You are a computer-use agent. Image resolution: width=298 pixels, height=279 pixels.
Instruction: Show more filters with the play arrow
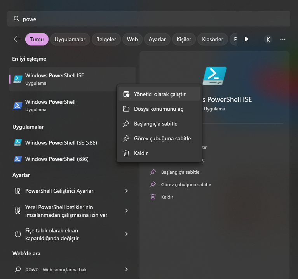[x=246, y=39]
